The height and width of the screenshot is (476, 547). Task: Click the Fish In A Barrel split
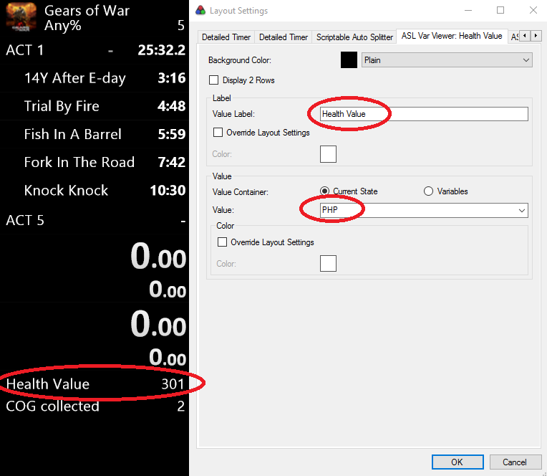tap(95, 134)
